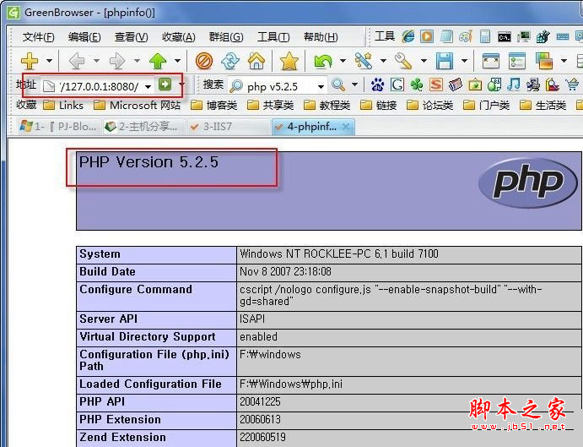583x447 pixels.
Task: Open dropdown arrow next to New window icon
Action: point(49,61)
